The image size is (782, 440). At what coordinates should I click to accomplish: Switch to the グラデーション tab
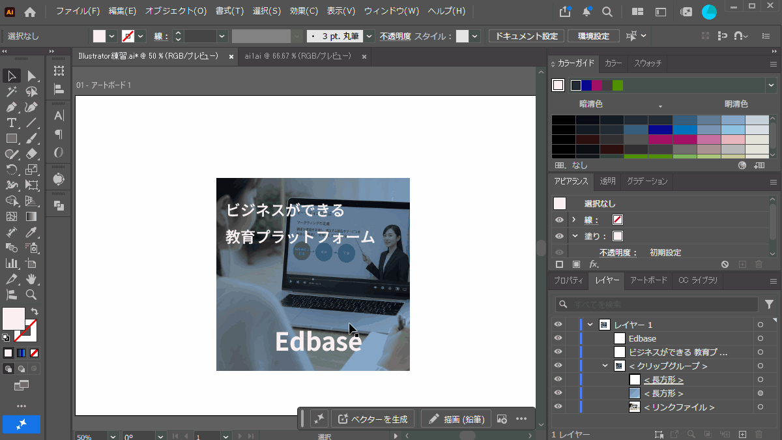click(646, 181)
